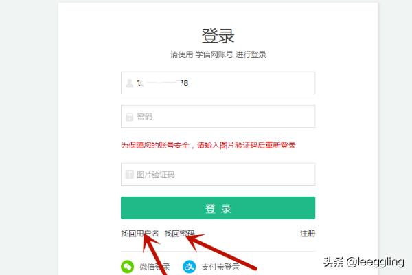412x275 pixels.
Task: Click the image icon in the 图片验证码 field
Action: click(x=129, y=175)
